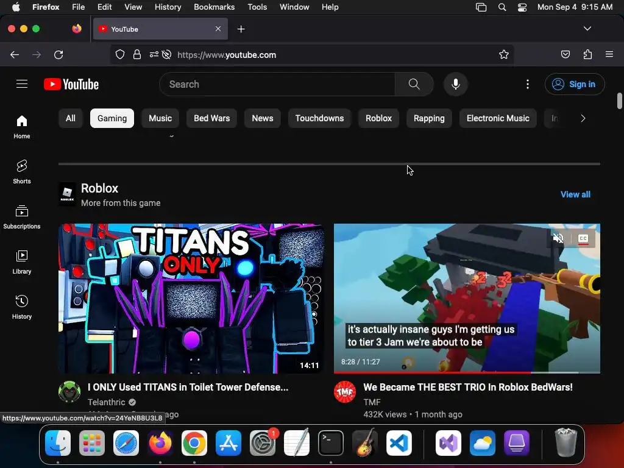Open the File menu in menu bar
The height and width of the screenshot is (468, 624).
pos(78,7)
